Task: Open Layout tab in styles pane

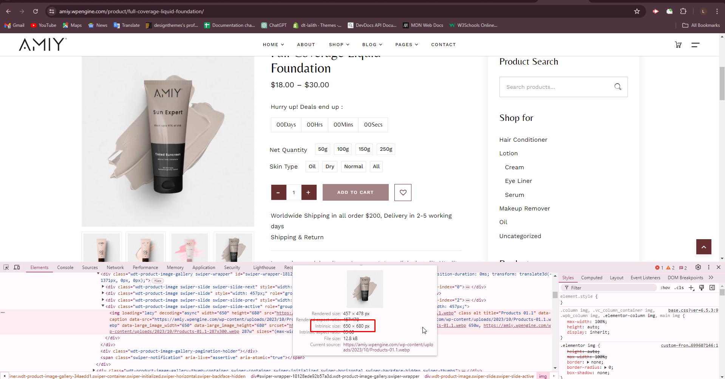Action: coord(617,278)
